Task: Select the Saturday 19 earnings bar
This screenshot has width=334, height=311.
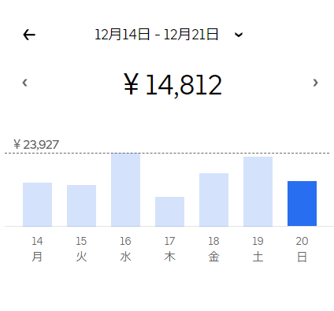Action: pyautogui.click(x=258, y=191)
